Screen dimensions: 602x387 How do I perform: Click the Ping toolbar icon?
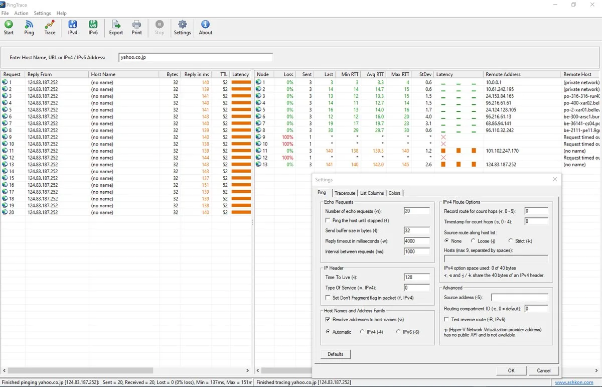[x=29, y=24]
